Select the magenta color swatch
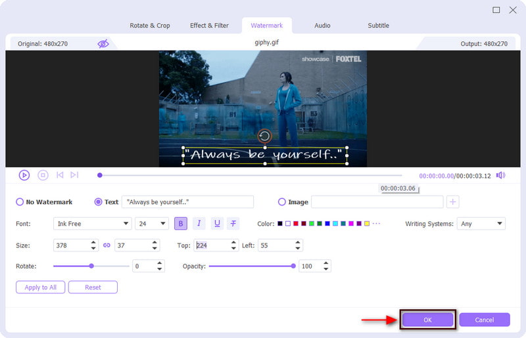526x338 pixels. click(351, 223)
